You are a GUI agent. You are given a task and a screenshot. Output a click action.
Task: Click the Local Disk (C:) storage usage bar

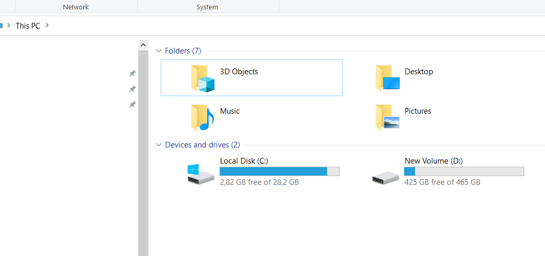(x=279, y=171)
